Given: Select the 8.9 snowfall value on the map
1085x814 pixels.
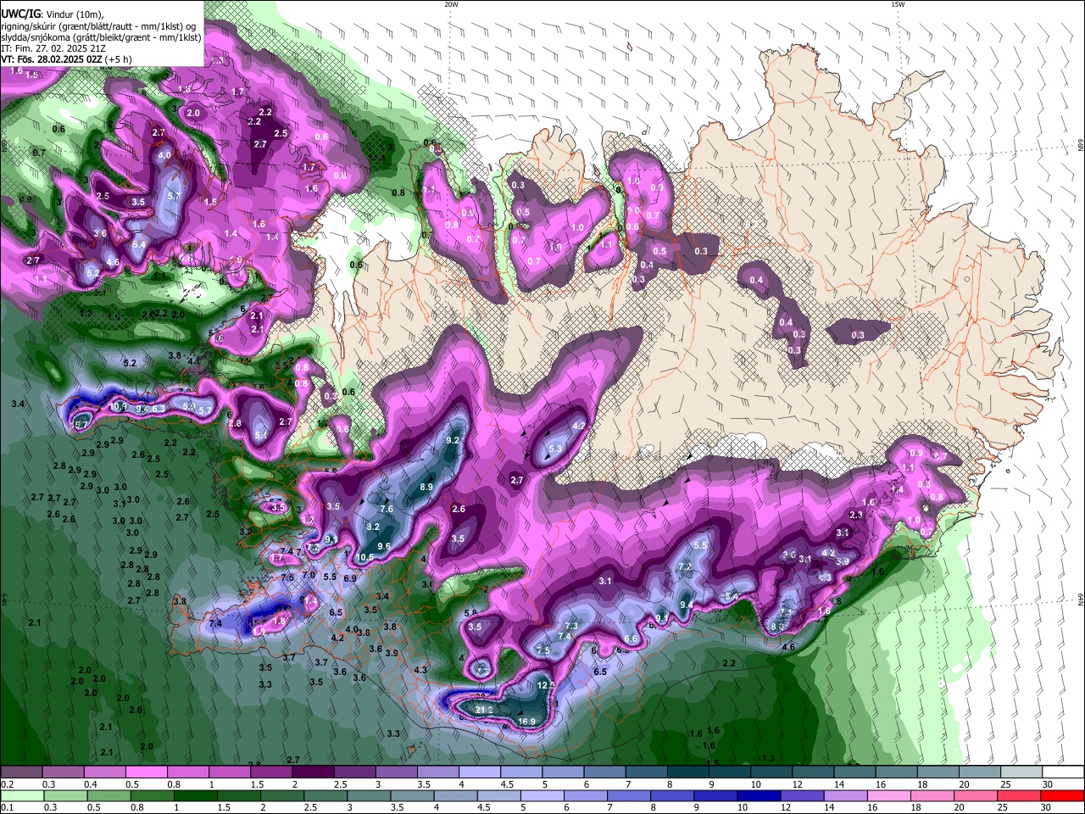Looking at the screenshot, I should point(426,487).
